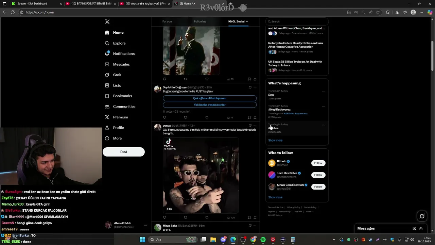Click the Post button
Viewport: 435px width, 245px height.
(124, 152)
